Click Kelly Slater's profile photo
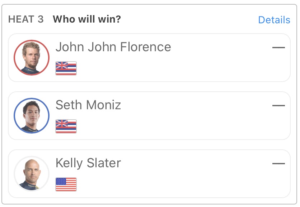300x207 pixels. pos(32,174)
